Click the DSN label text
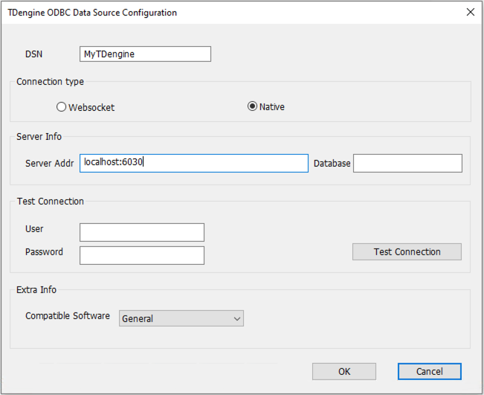The width and height of the screenshot is (484, 395). [34, 54]
